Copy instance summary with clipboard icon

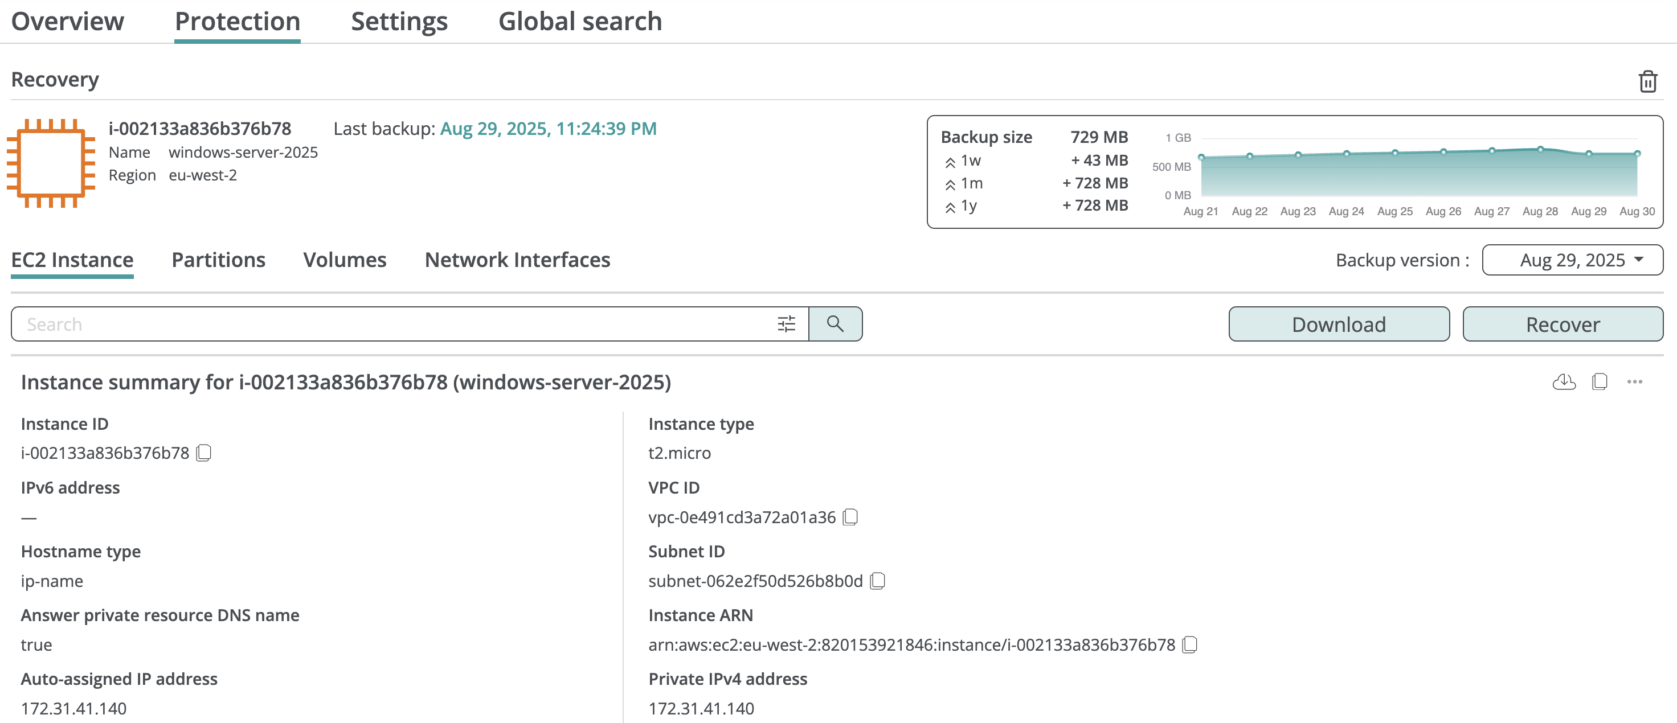point(1599,381)
